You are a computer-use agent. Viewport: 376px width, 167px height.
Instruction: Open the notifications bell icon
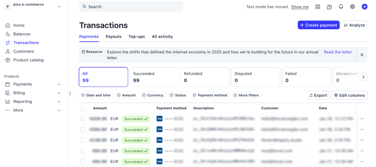[x=341, y=7]
